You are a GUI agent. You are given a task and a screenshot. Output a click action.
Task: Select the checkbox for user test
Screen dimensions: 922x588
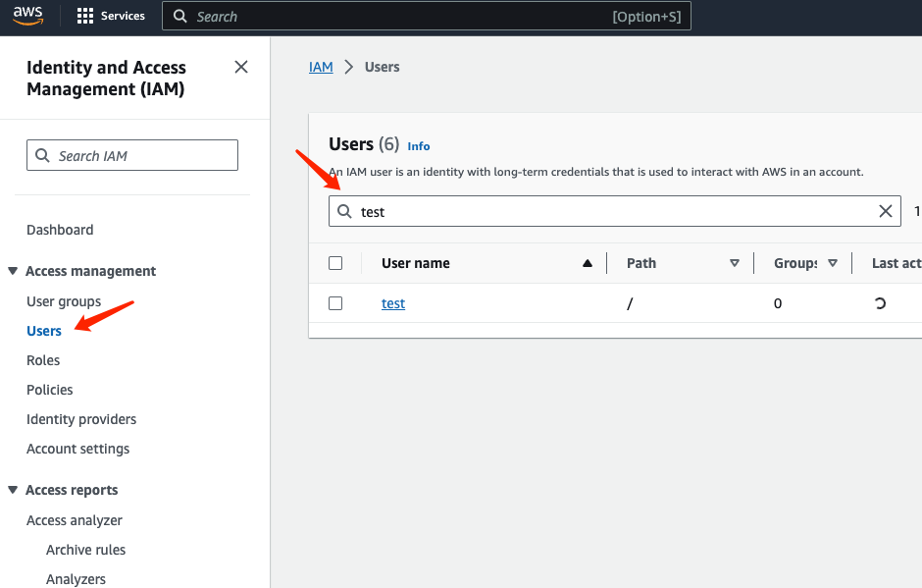click(x=335, y=303)
